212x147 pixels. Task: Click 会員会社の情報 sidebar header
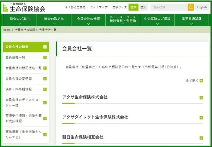26,47
